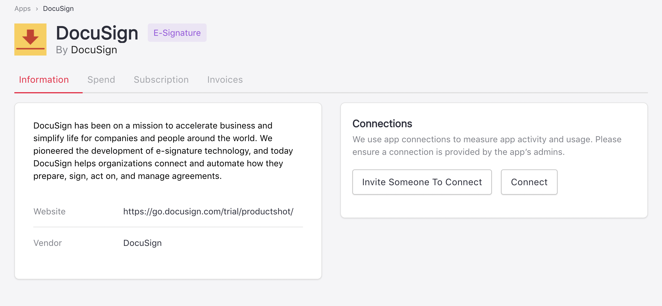The width and height of the screenshot is (662, 306).
Task: Open the go.docusign.com website link
Action: click(x=208, y=211)
